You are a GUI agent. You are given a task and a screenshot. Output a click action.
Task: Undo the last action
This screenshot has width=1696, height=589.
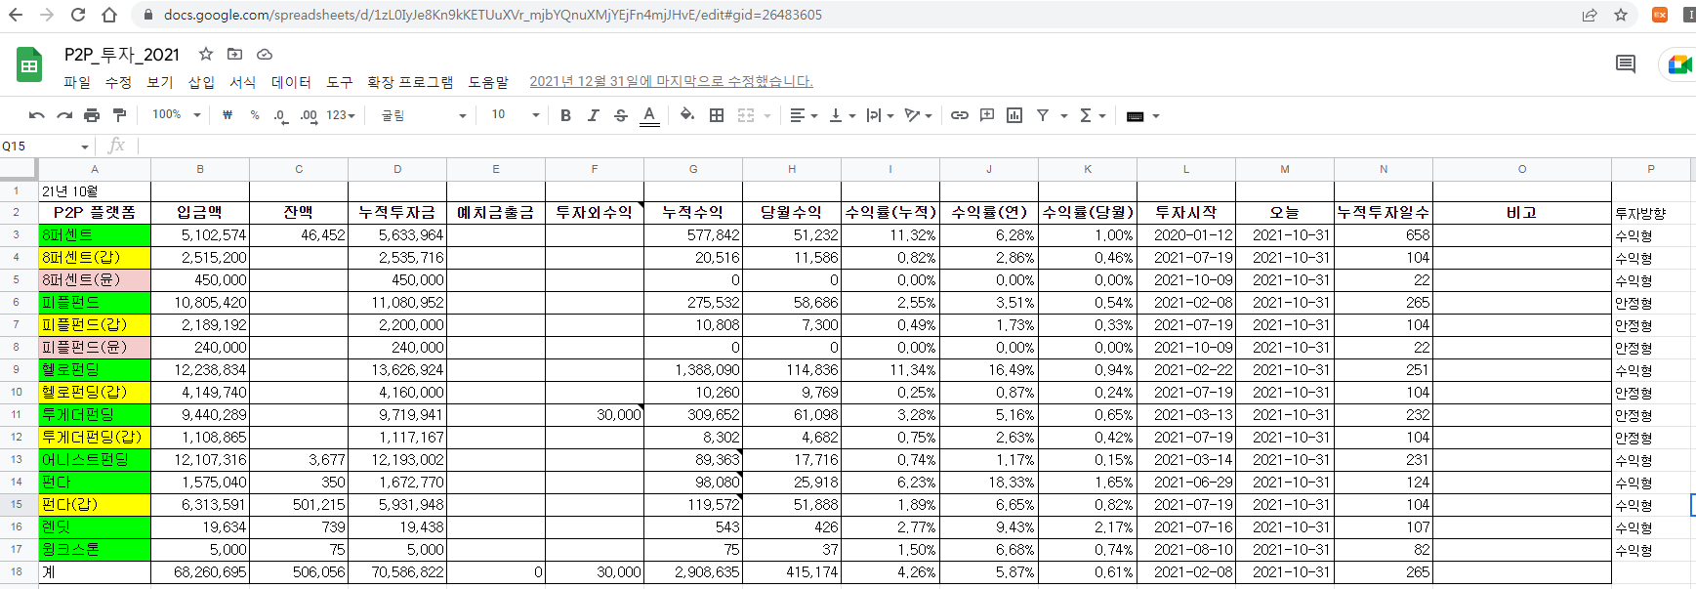point(37,115)
